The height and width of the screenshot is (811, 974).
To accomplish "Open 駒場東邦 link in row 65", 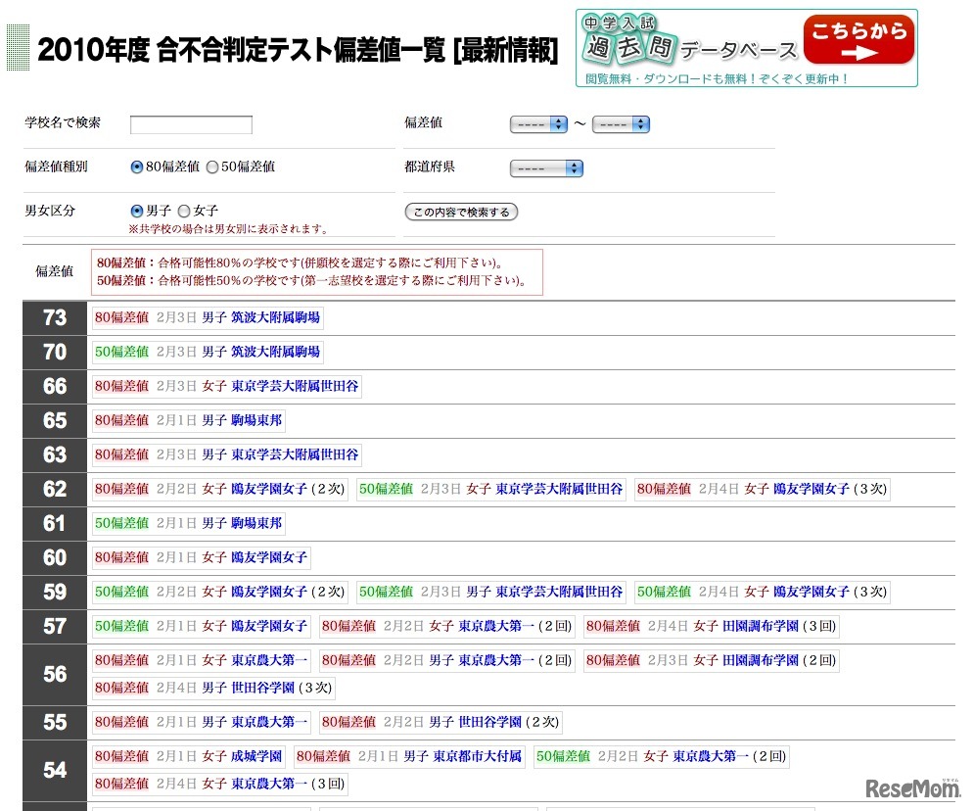I will [x=256, y=420].
